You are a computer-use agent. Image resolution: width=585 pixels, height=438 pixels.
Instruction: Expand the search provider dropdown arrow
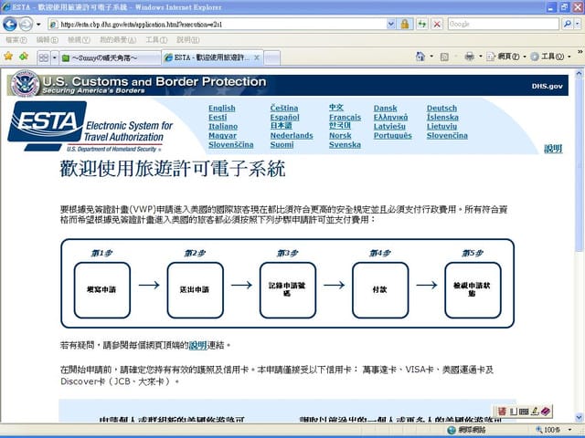(579, 24)
